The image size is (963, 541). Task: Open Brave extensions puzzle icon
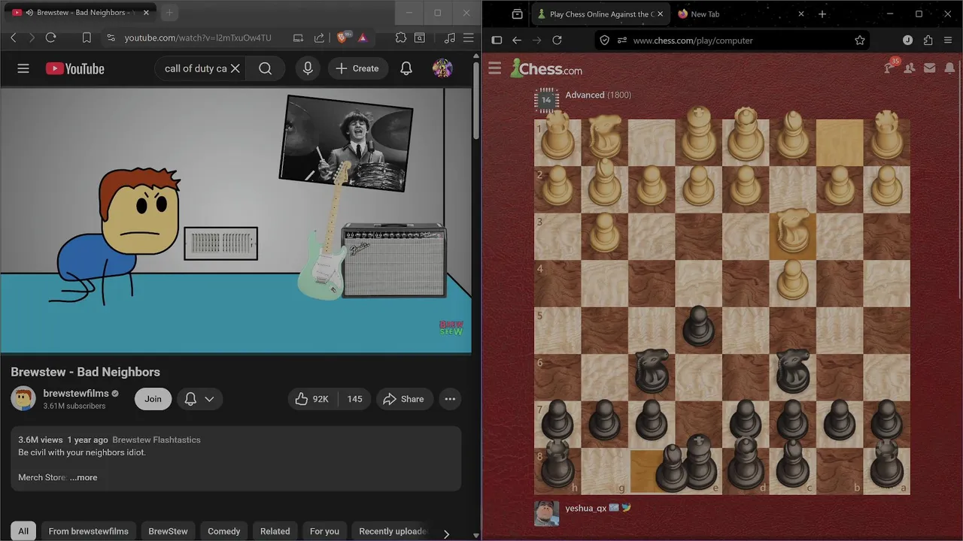tap(401, 38)
